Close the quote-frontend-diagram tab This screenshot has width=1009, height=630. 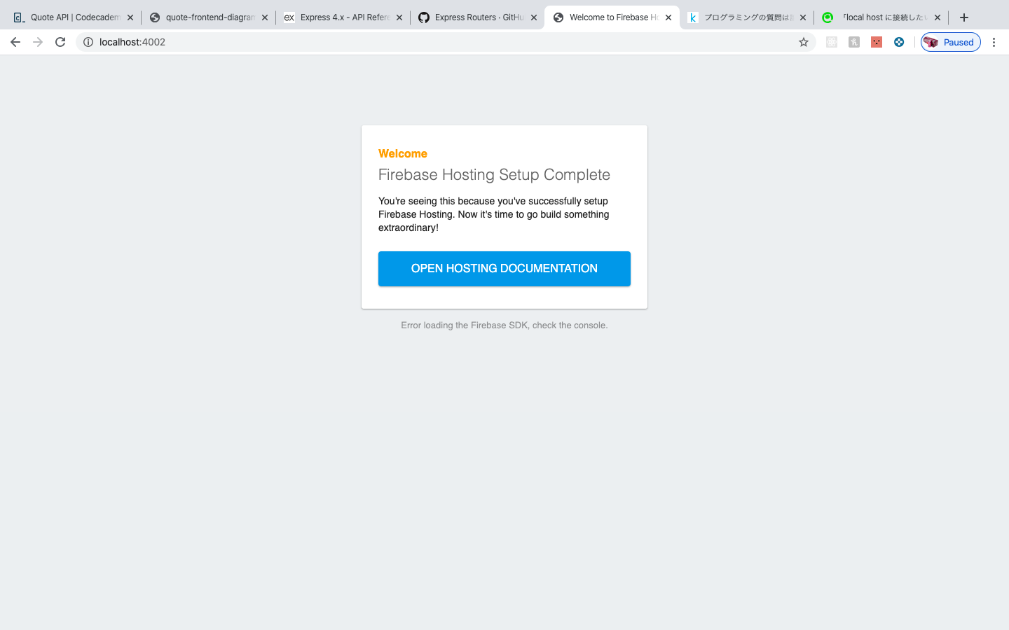coord(265,17)
